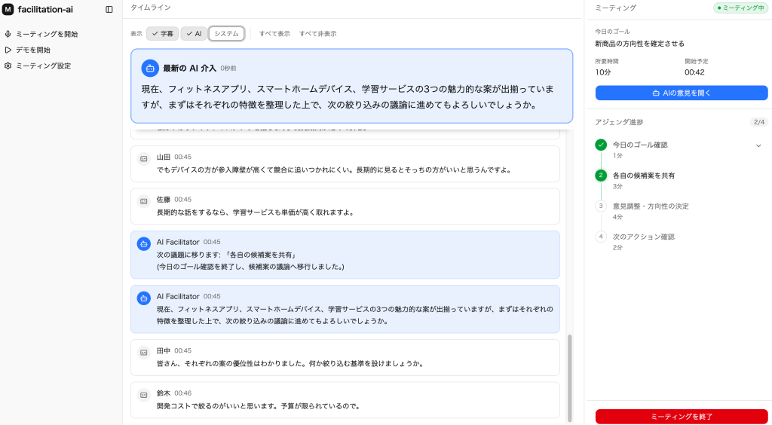The width and height of the screenshot is (772, 425).
Task: Click the step 4 circle in agenda
Action: [601, 237]
